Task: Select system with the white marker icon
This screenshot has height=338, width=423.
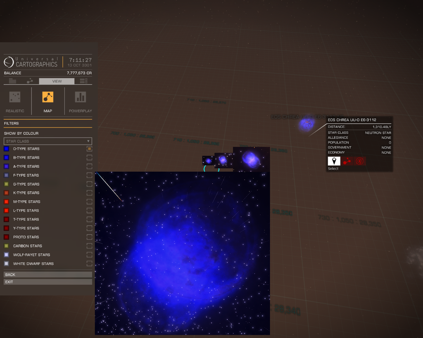Action: [334, 161]
